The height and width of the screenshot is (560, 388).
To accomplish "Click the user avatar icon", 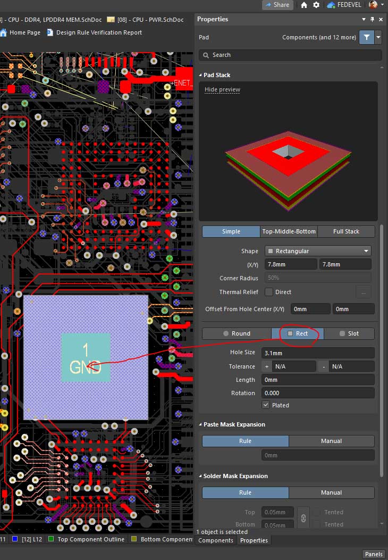I will click(x=373, y=5).
